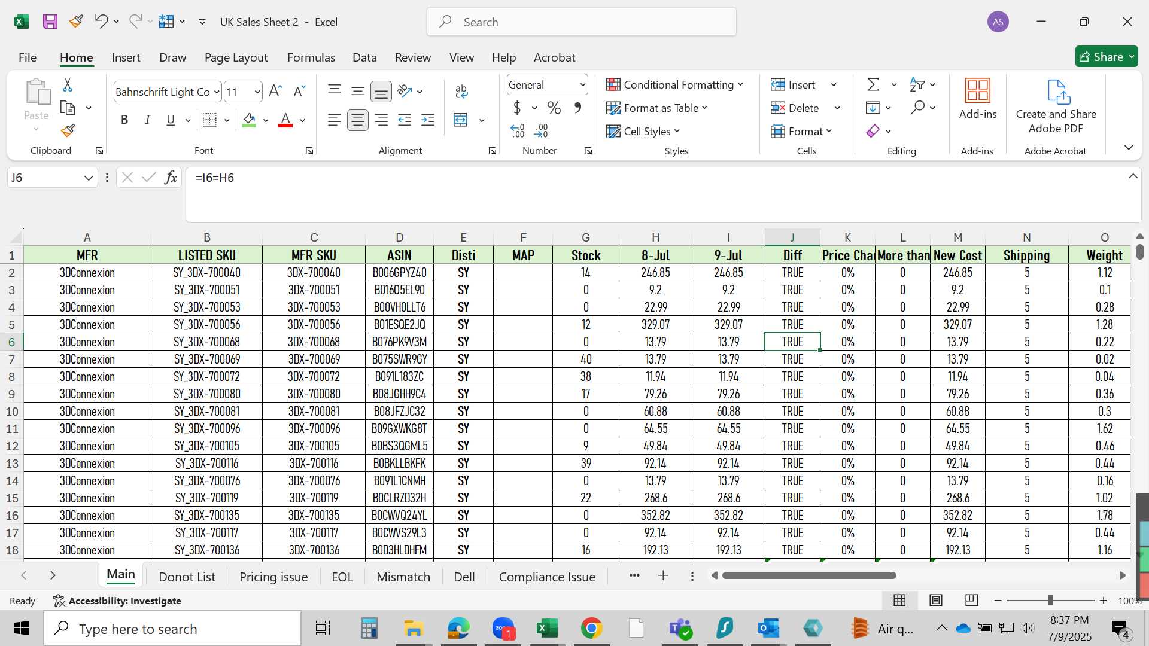Click the Share button
This screenshot has width=1149, height=646.
coord(1107,56)
